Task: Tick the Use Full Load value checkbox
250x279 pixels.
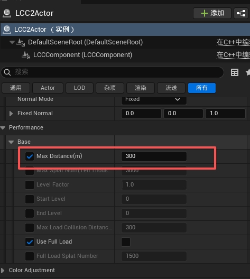Action: coord(126,242)
